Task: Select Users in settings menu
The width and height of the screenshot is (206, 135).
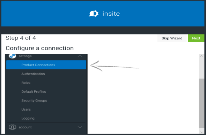Action: tap(26, 110)
